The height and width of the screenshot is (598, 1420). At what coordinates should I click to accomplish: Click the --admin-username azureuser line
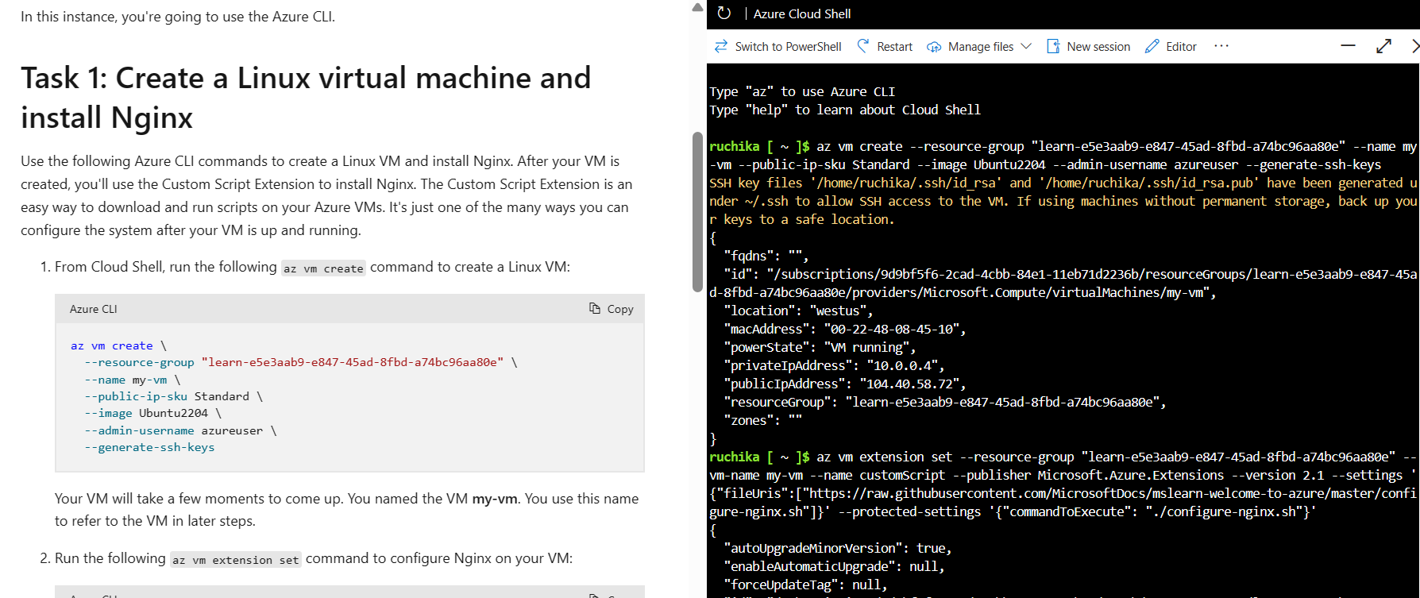pyautogui.click(x=180, y=430)
